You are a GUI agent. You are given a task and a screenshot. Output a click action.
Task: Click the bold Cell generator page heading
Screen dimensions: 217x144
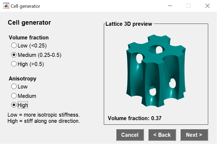click(29, 23)
